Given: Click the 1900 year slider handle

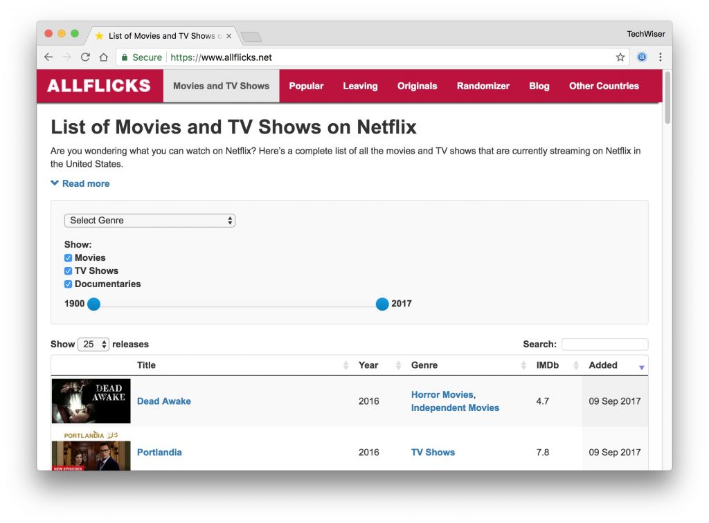Looking at the screenshot, I should click(x=93, y=304).
